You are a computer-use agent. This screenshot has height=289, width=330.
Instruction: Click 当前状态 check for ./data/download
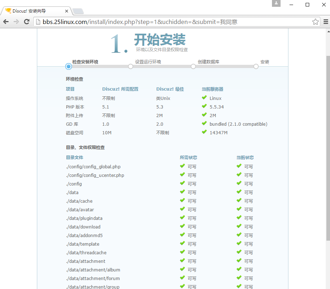239,226
